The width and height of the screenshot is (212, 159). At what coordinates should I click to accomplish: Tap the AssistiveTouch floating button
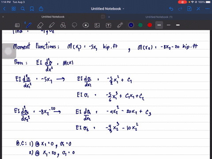pos(8,51)
